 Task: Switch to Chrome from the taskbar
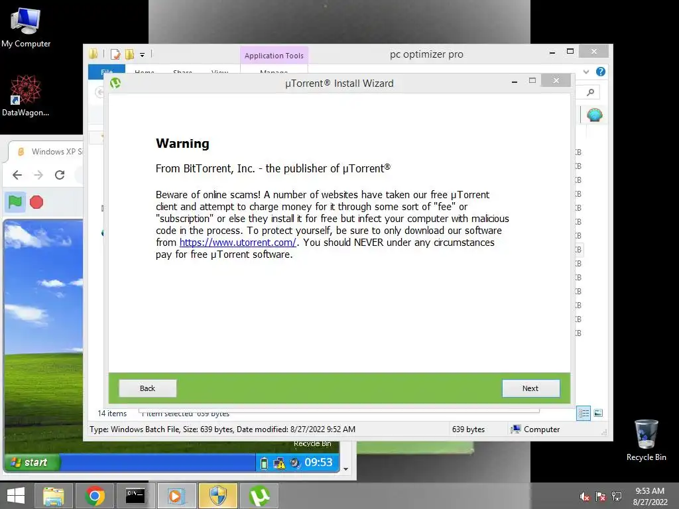[94, 496]
